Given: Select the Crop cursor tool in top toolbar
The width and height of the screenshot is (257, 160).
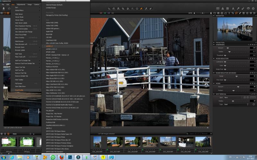Looking at the screenshot, I should (123, 9).
